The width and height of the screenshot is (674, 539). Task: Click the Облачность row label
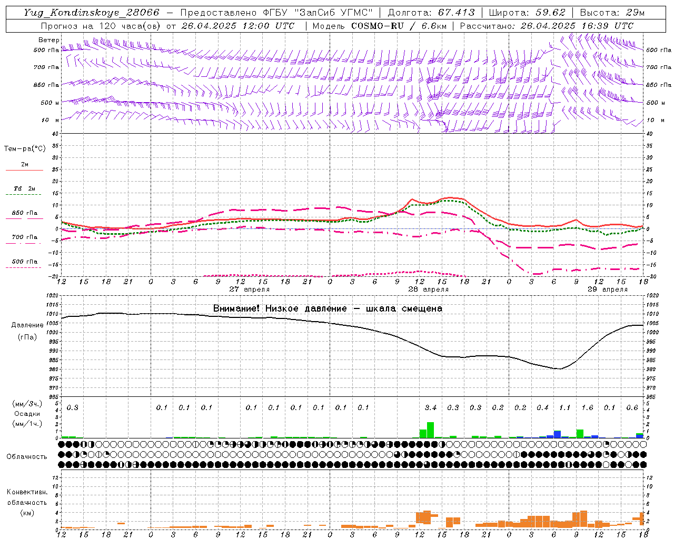27,457
